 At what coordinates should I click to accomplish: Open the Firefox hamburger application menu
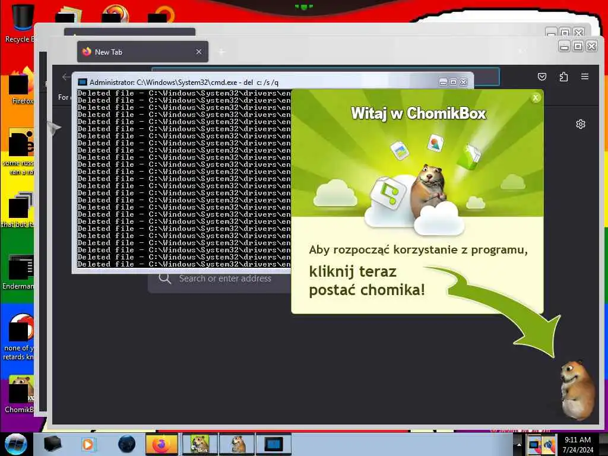tap(585, 77)
